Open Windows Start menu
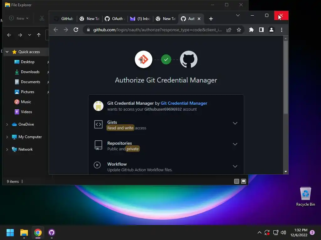The width and height of the screenshot is (321, 240). pyautogui.click(x=10, y=232)
